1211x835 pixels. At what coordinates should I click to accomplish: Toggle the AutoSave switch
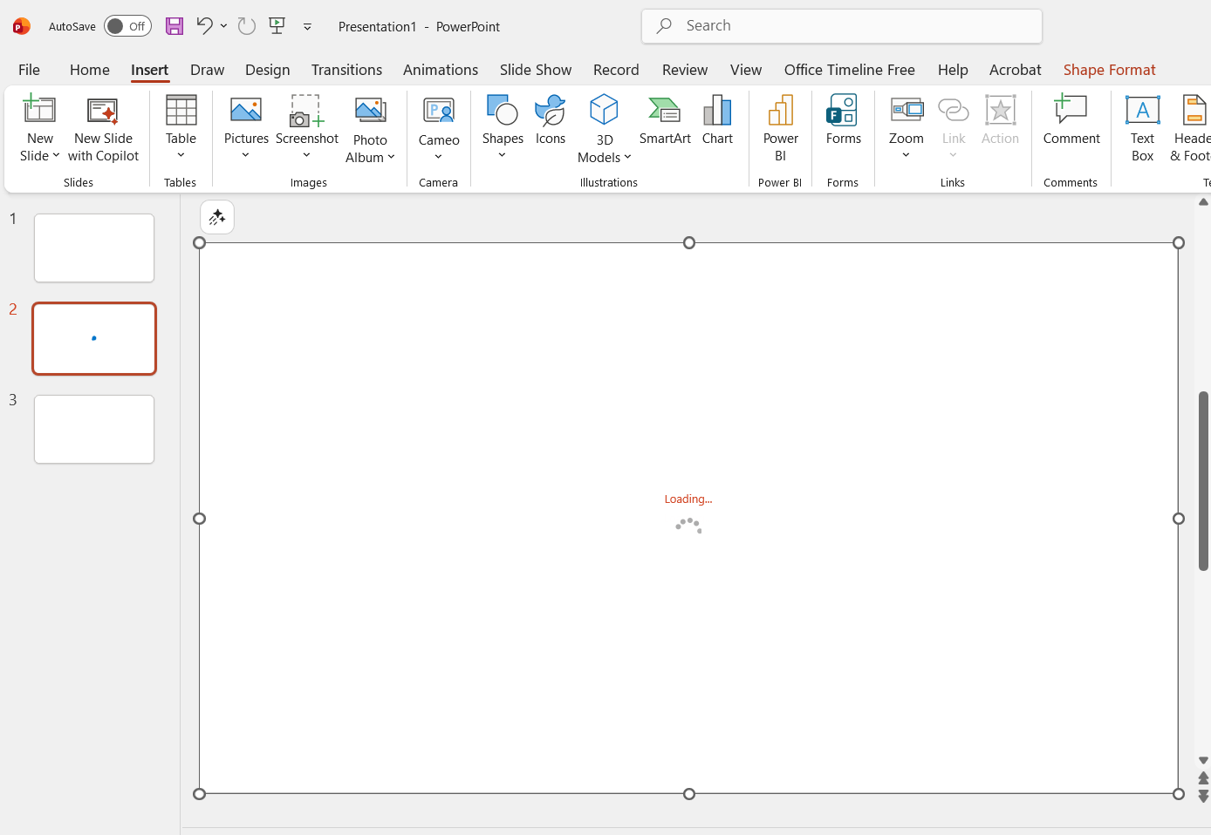(127, 26)
